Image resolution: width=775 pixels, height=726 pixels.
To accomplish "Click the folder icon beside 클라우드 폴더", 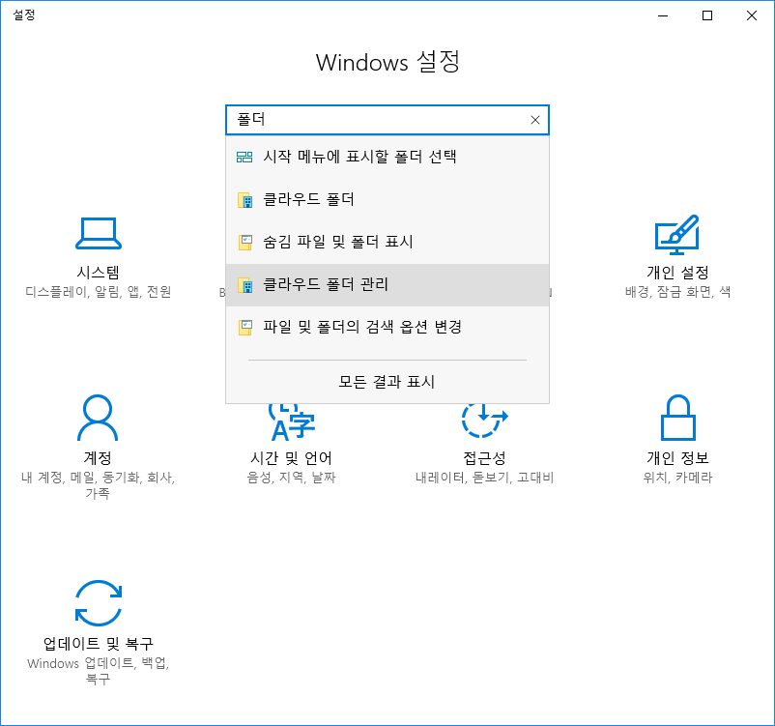I will (x=244, y=200).
